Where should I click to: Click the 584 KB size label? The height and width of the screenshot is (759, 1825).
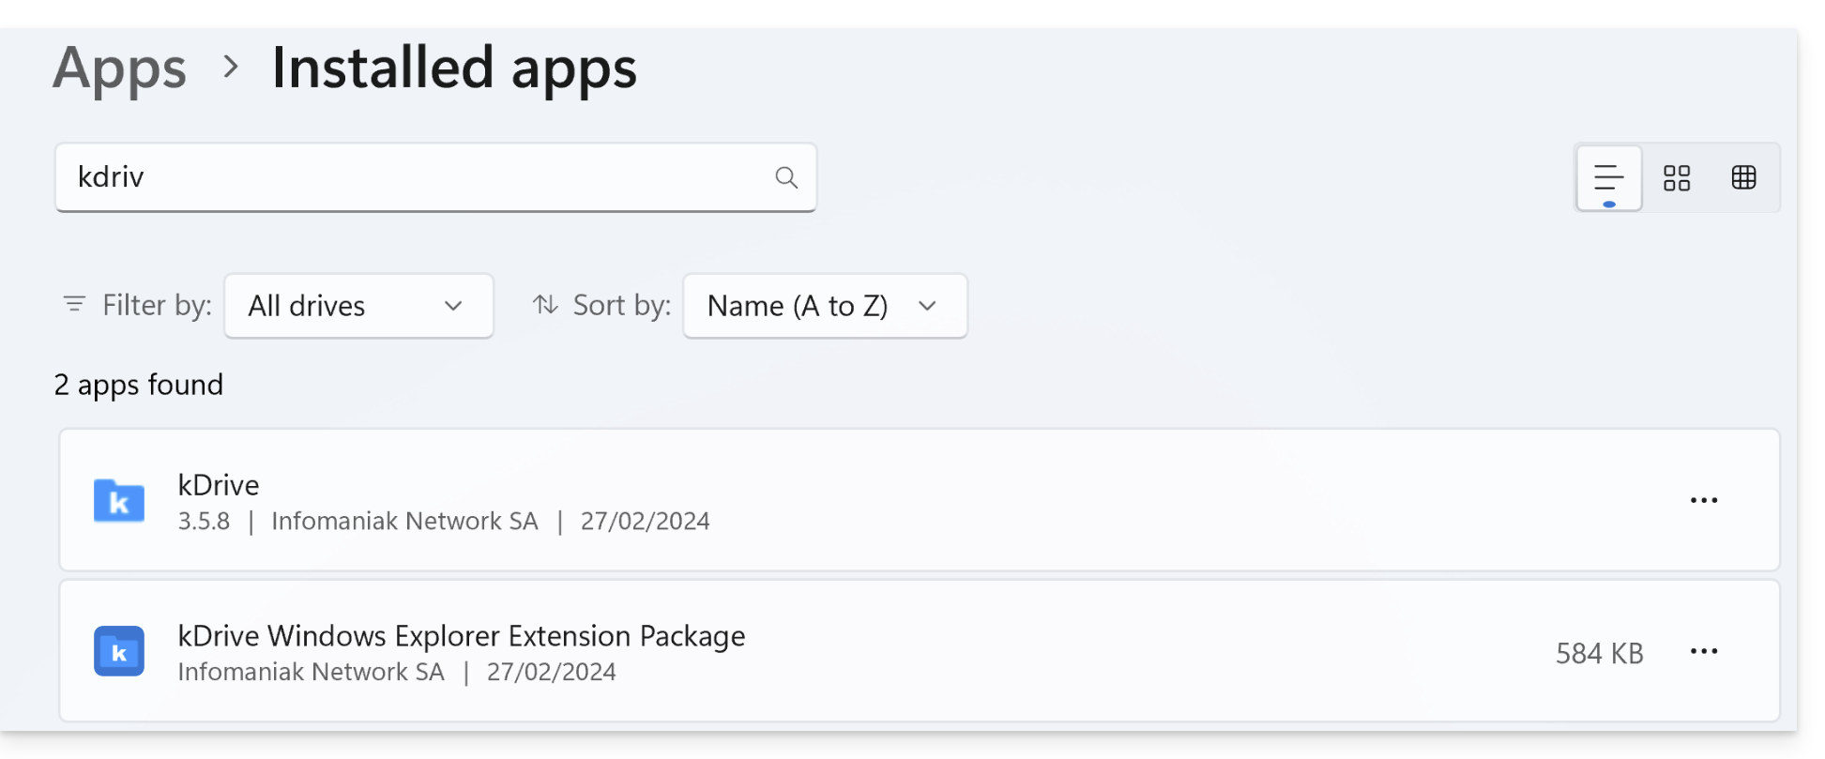1599,653
